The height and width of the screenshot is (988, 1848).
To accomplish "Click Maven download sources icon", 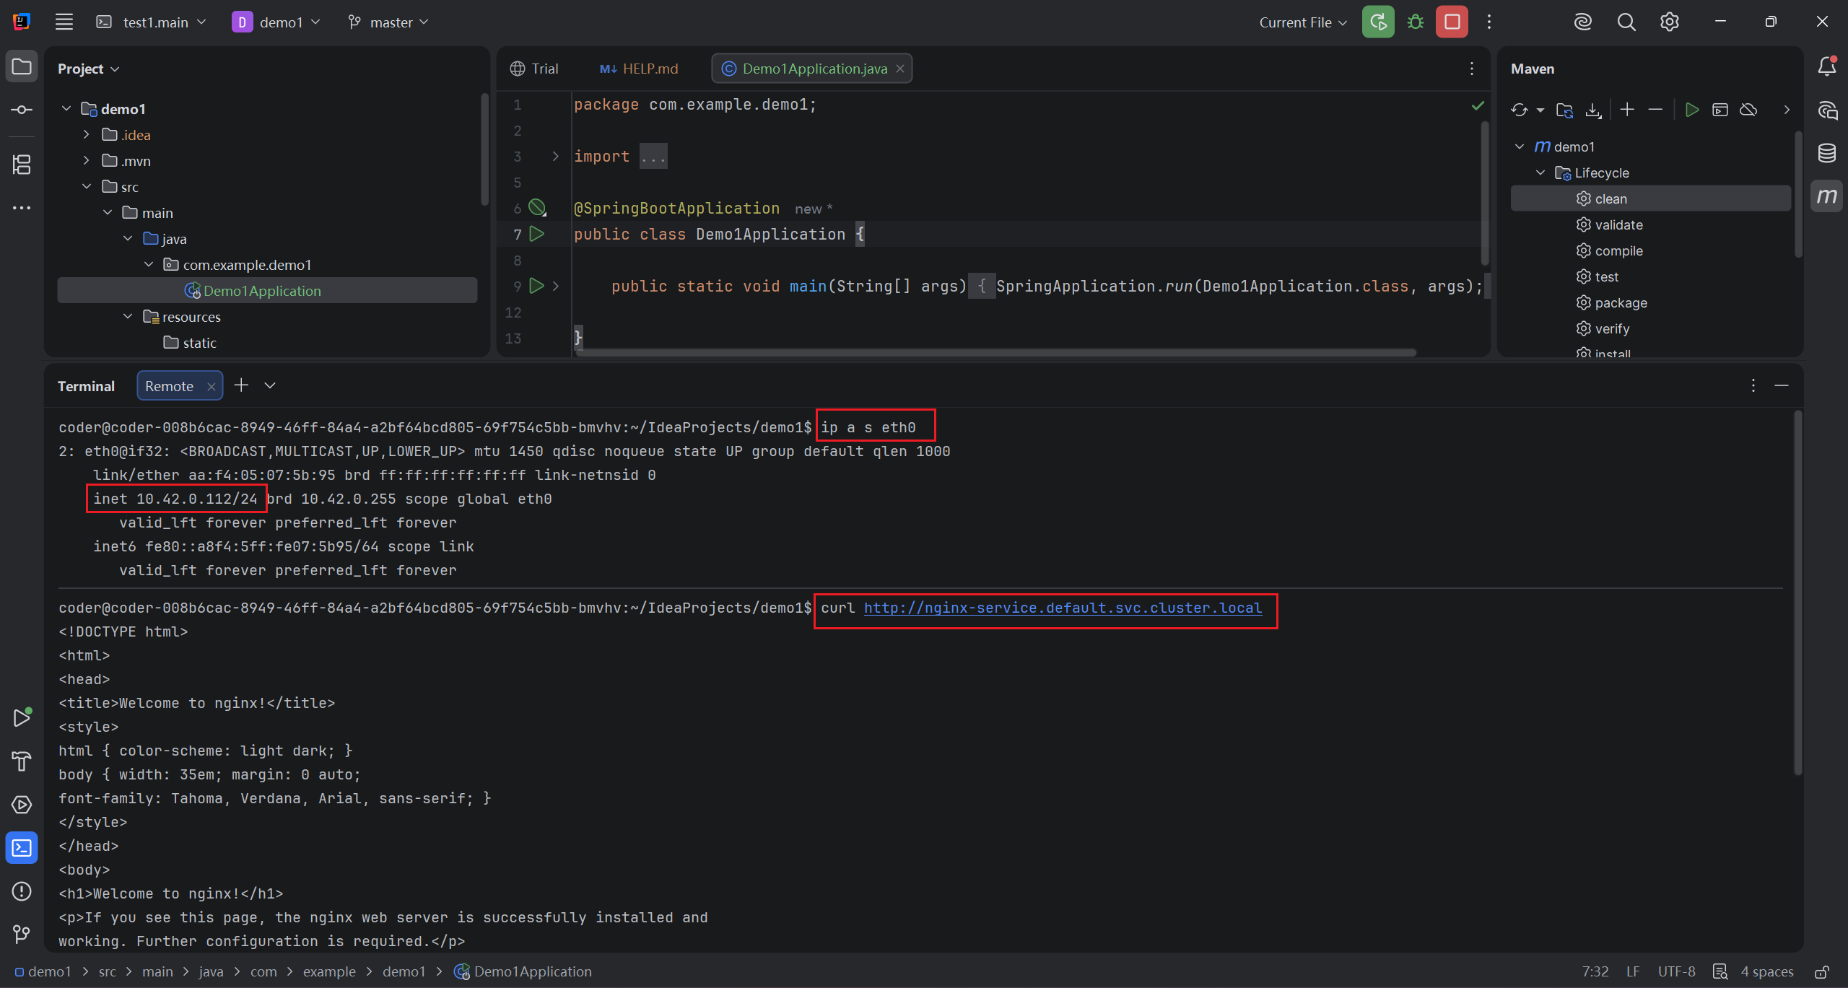I will point(1593,110).
